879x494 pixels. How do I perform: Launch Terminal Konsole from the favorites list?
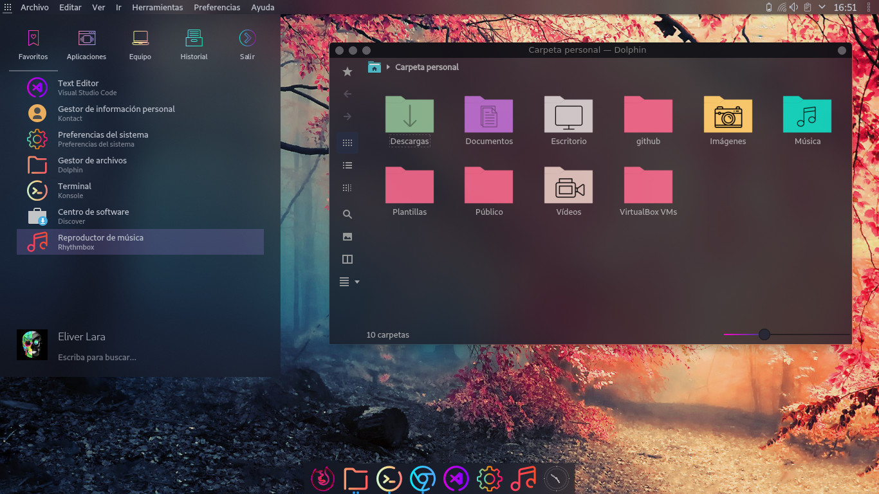[x=75, y=190]
